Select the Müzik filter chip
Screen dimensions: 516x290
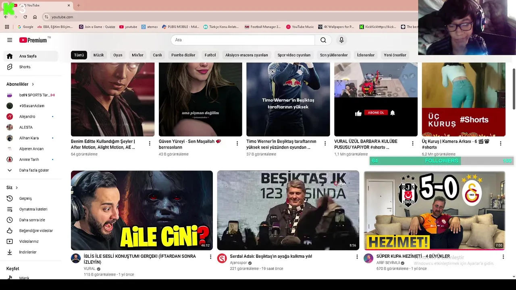click(x=98, y=55)
